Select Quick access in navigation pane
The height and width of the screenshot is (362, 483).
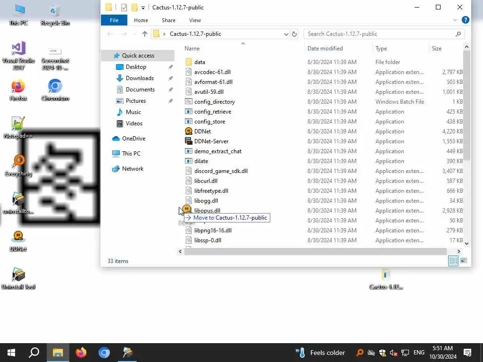[x=138, y=56]
